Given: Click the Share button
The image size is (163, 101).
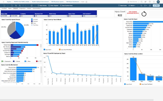Looking at the screenshot, I should pos(156,6).
